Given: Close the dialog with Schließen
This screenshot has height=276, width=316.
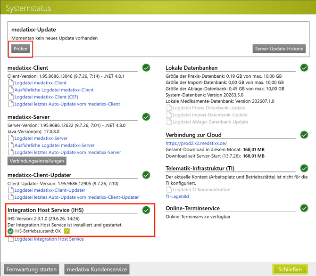Looking at the screenshot, I should pos(290,269).
